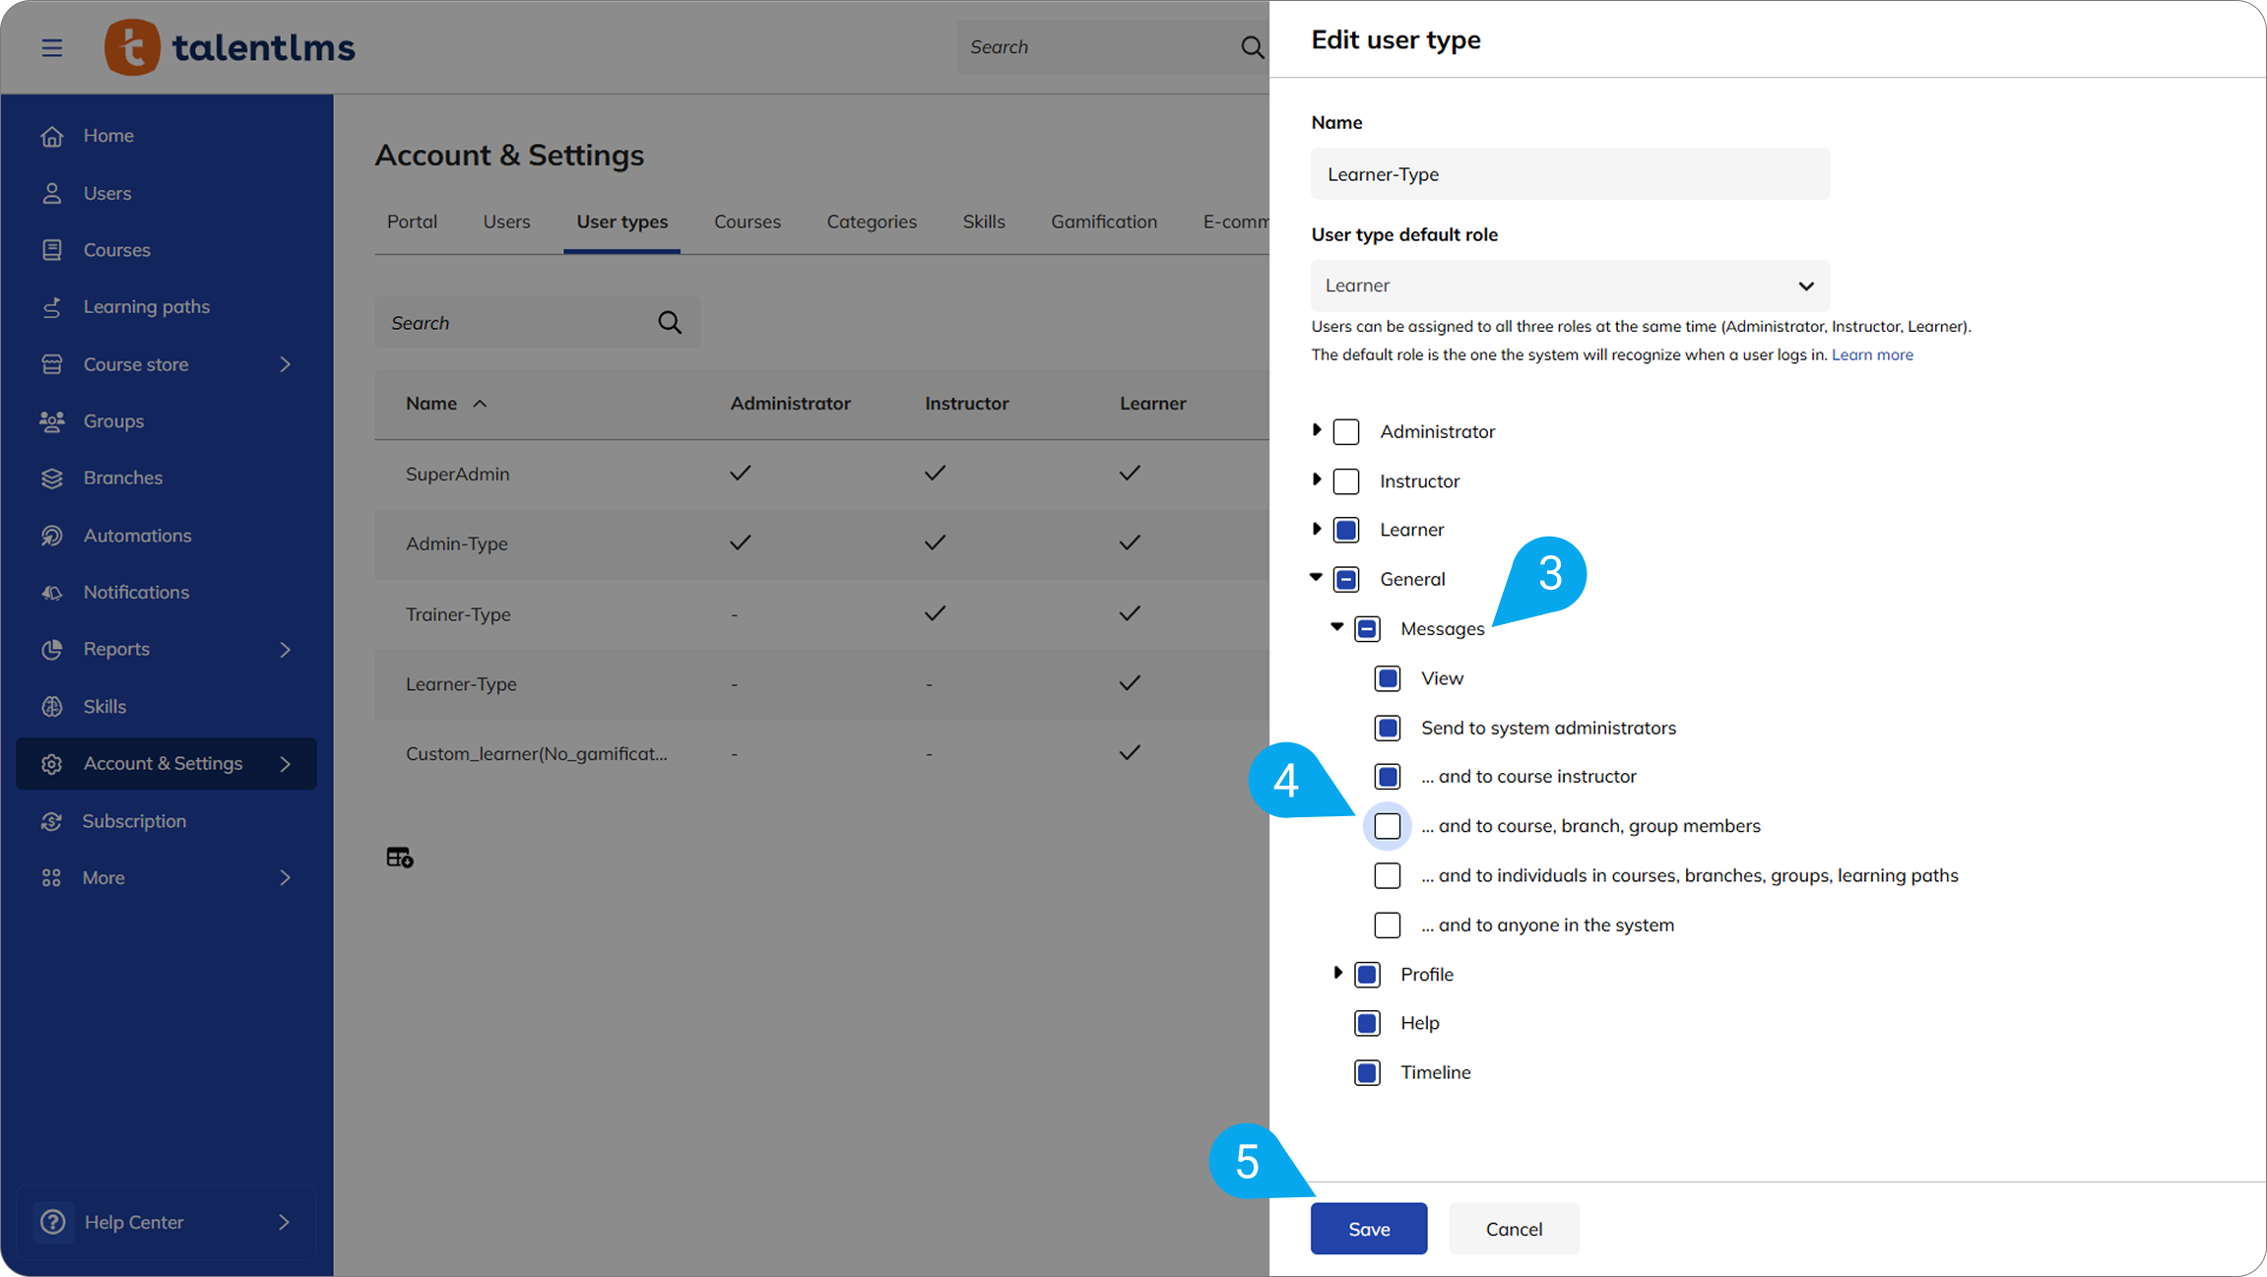Click the hamburger menu icon
The width and height of the screenshot is (2267, 1277).
pos(52,47)
